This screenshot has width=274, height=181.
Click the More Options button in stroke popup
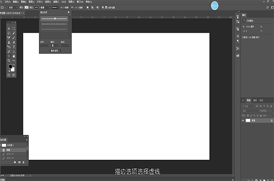click(55, 51)
